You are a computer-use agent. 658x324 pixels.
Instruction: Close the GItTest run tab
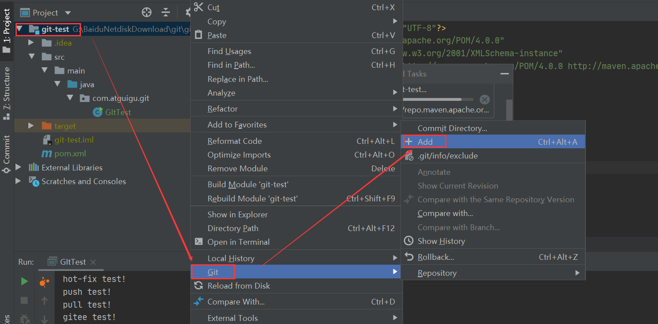pos(93,262)
